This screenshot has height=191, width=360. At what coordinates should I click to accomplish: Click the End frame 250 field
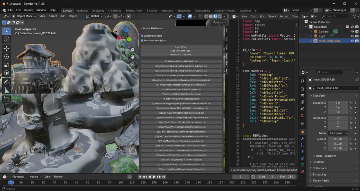click(286, 177)
